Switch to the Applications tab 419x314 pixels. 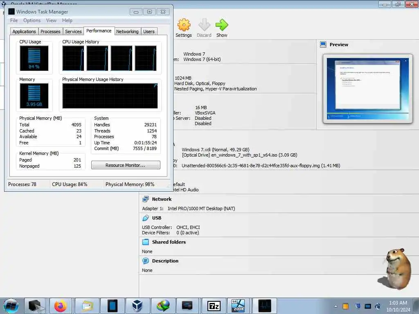[24, 31]
